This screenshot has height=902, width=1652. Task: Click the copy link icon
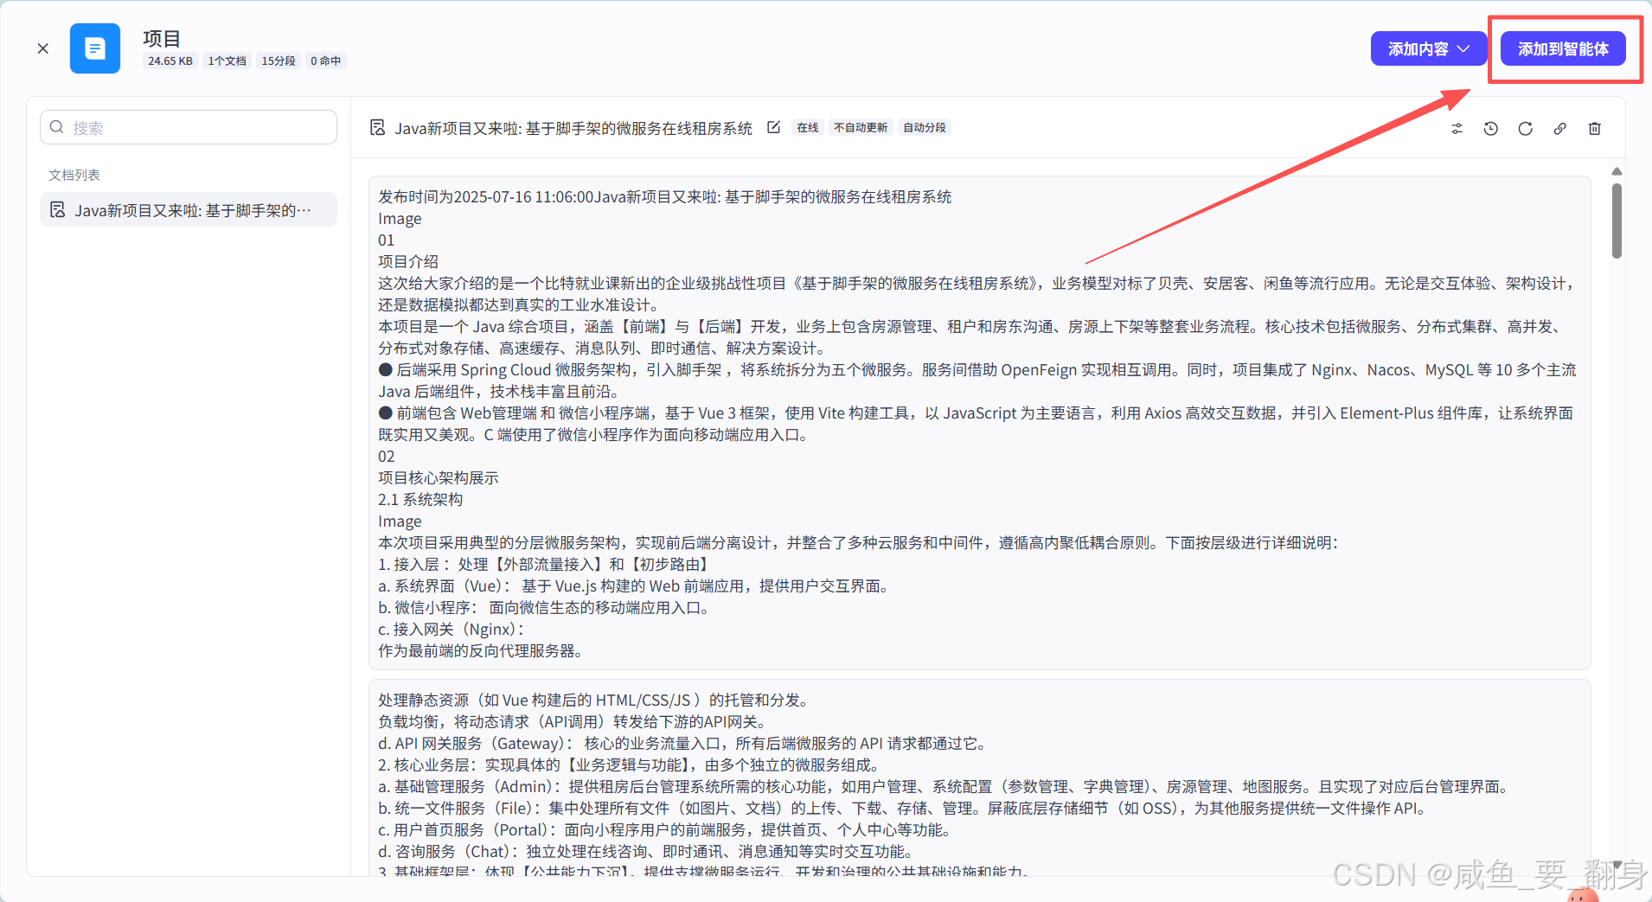pos(1560,129)
